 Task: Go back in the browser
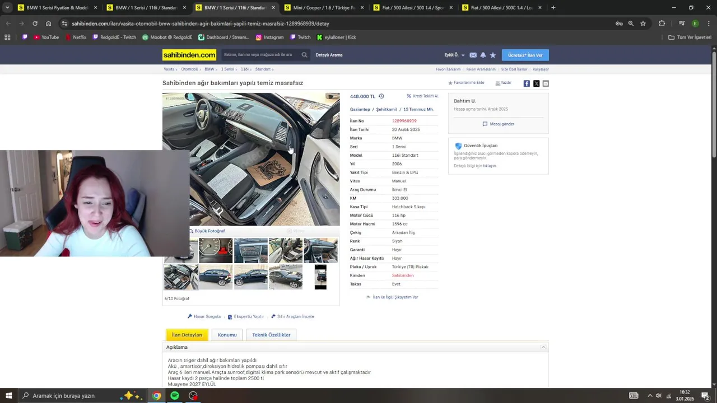coord(8,24)
